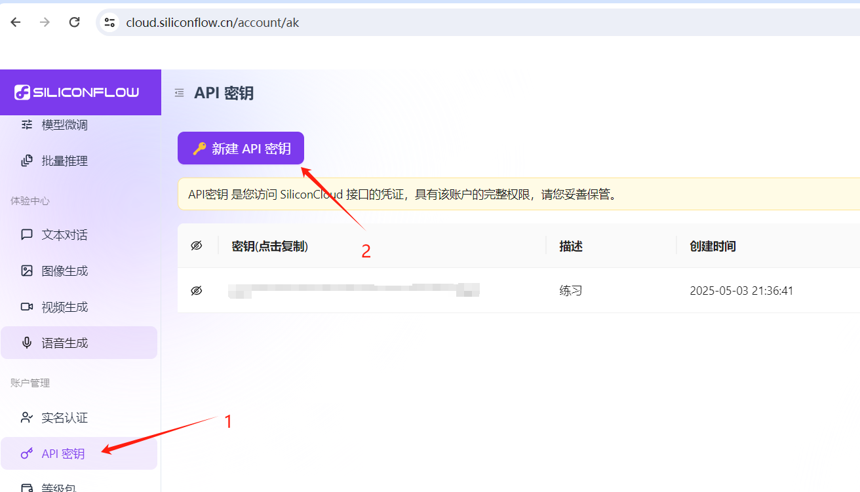
Task: Click the text chat bubble icon
Action: (x=27, y=235)
